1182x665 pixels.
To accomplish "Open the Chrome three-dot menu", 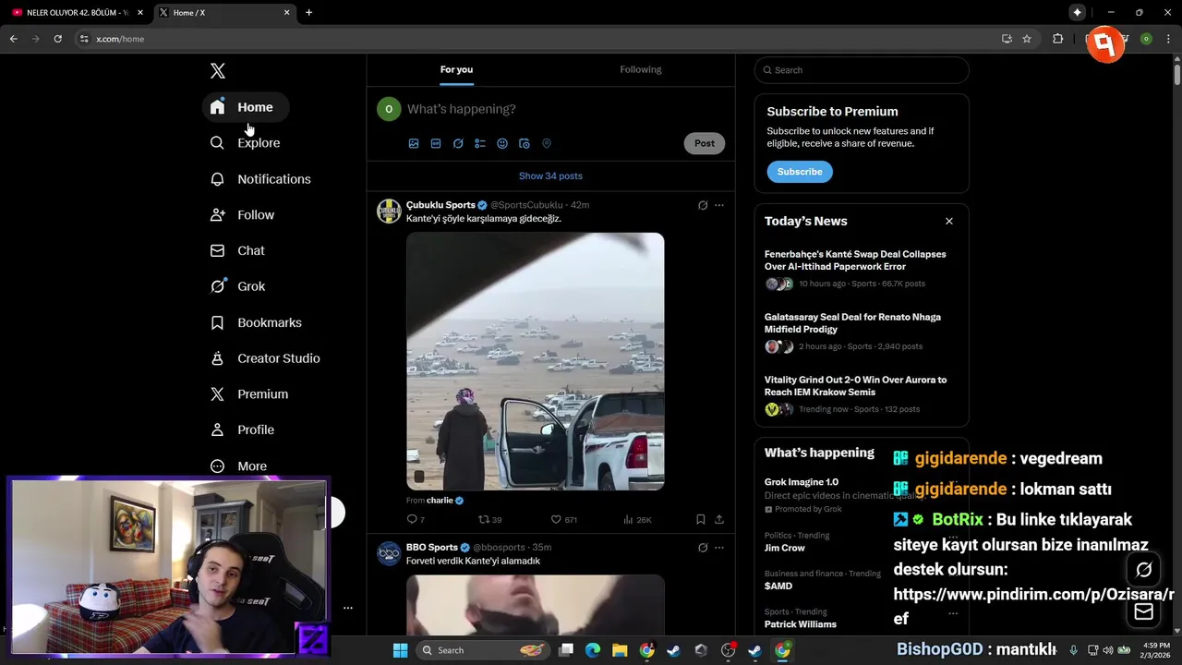I will click(x=1167, y=39).
